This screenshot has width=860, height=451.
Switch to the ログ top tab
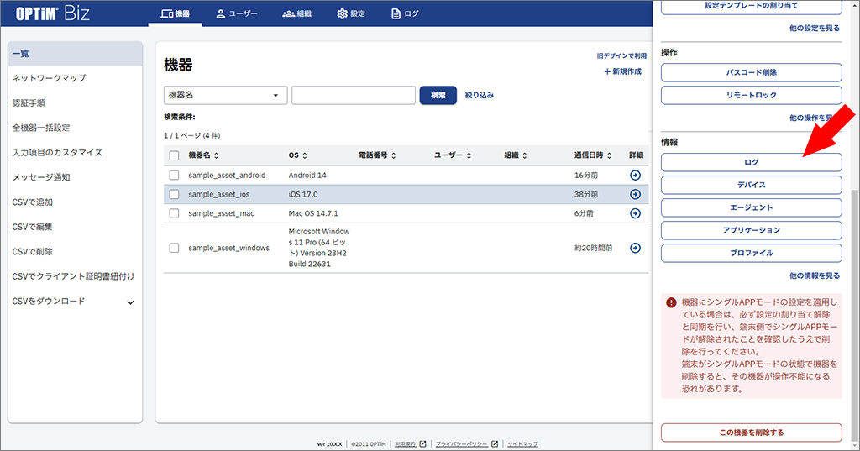point(405,13)
